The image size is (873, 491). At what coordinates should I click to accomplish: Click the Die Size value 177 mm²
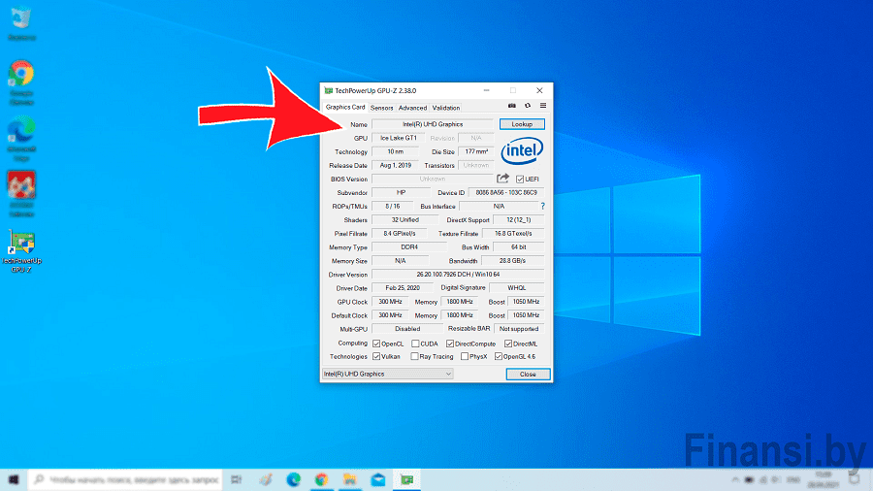coord(476,151)
